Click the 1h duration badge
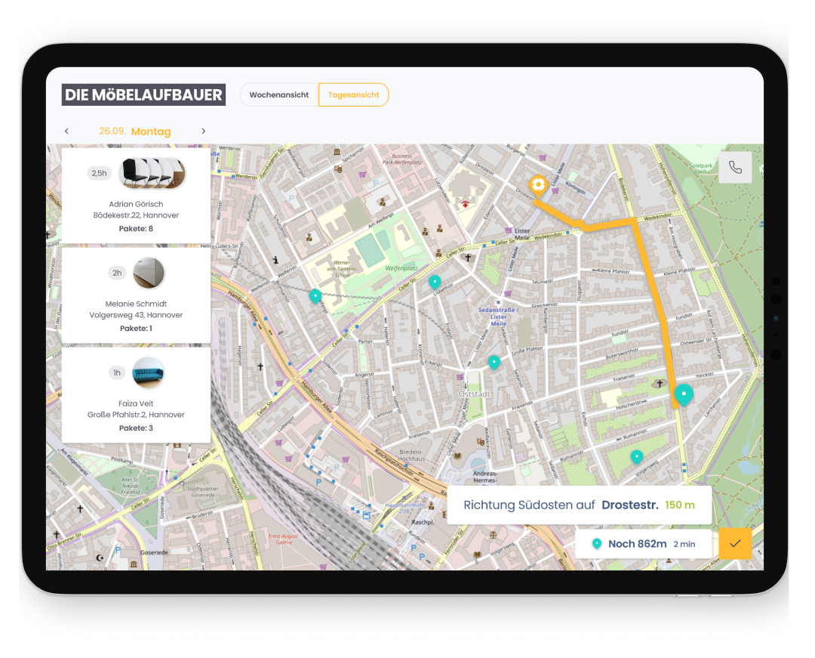Screen dimensions: 815x658 pyautogui.click(x=117, y=372)
